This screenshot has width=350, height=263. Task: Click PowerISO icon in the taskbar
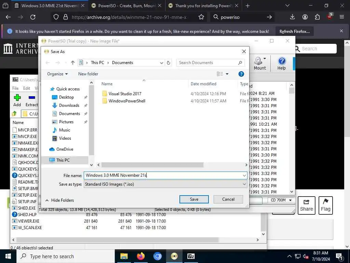click(174, 256)
